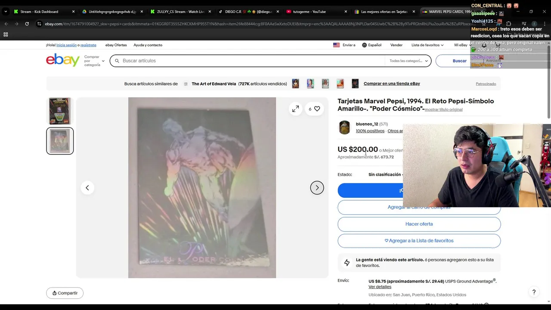
Task: Click mostrar título original link
Action: (443, 109)
